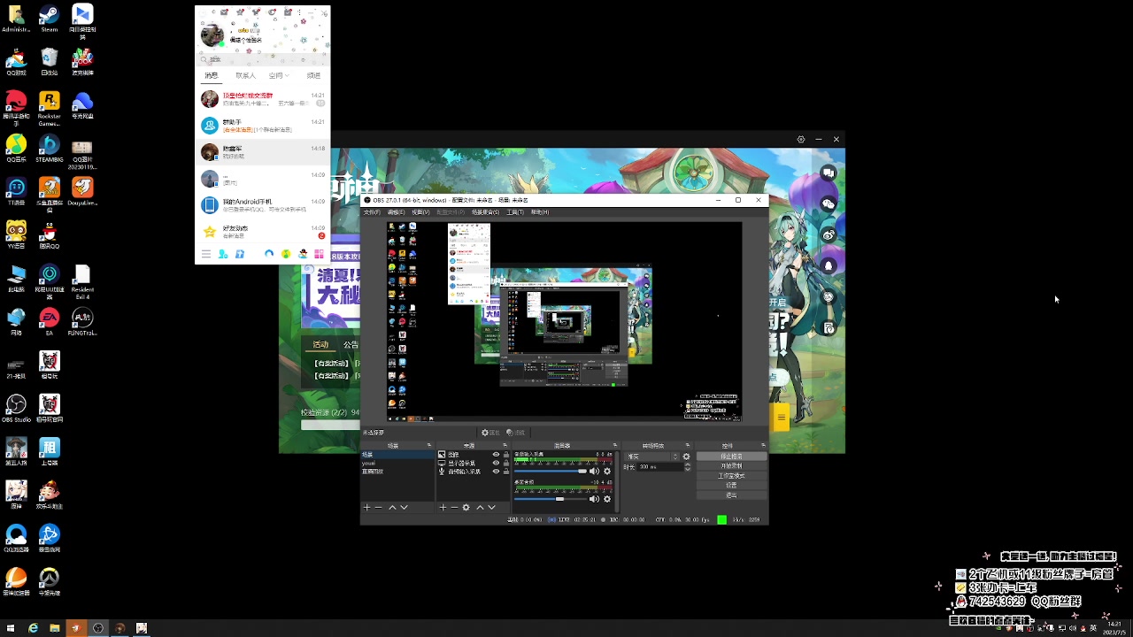Screen dimensions: 1133x637
Task: Open the File (文件) menu in OBS
Action: coord(372,212)
